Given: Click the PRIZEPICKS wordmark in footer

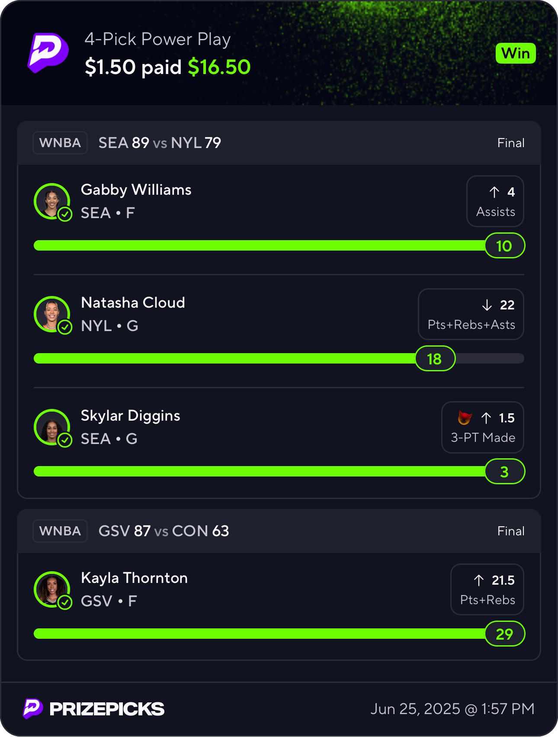Looking at the screenshot, I should (x=107, y=709).
